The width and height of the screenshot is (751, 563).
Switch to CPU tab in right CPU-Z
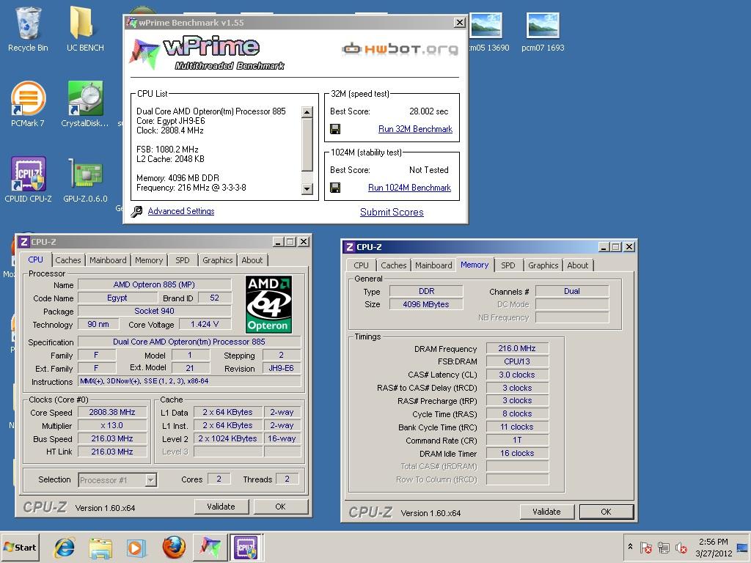click(361, 265)
